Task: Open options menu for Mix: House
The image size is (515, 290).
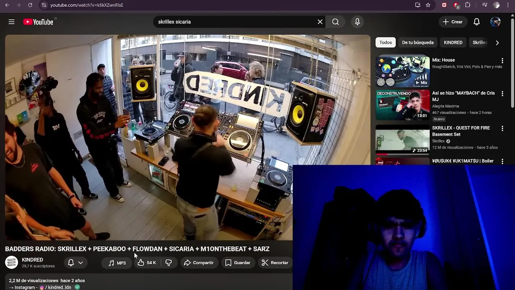Action: coord(502,60)
